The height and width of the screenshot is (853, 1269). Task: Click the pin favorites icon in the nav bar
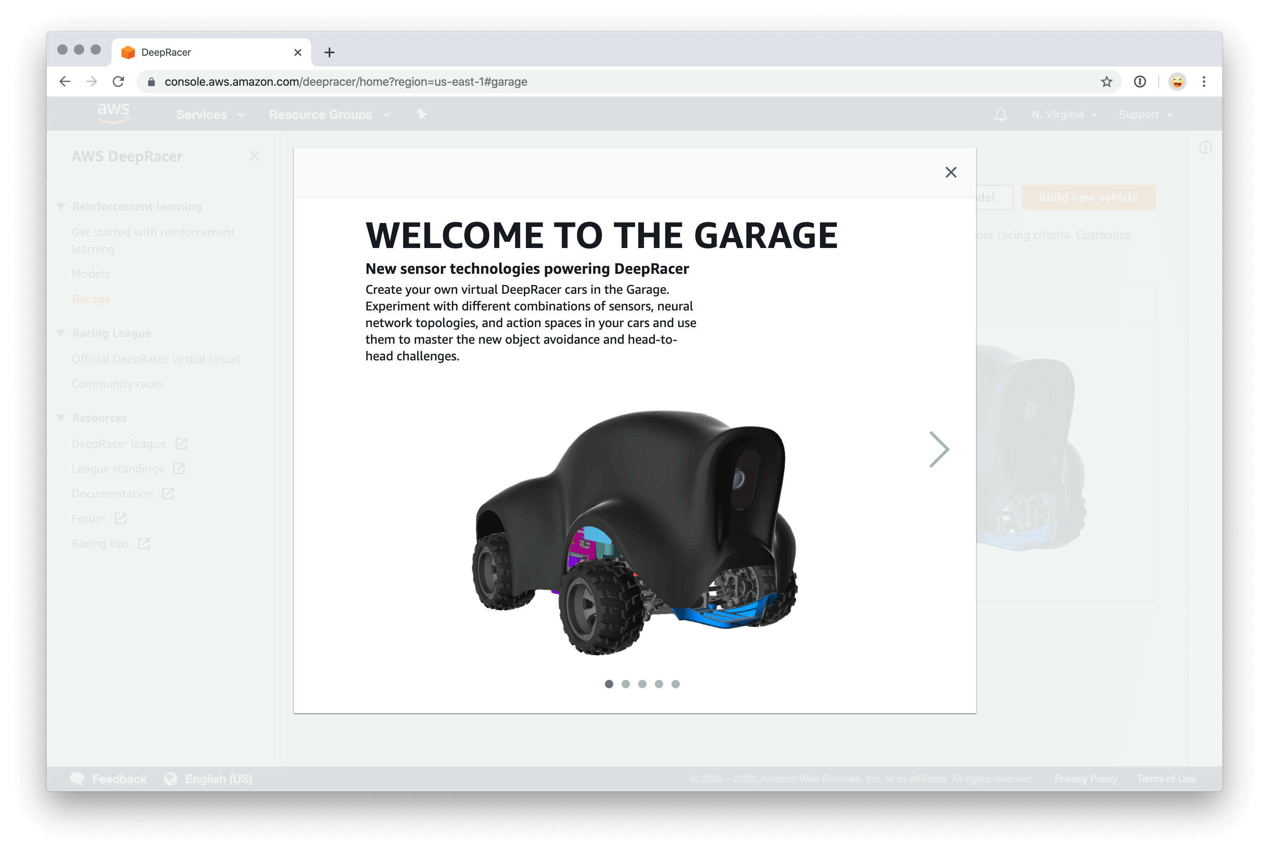tap(421, 114)
